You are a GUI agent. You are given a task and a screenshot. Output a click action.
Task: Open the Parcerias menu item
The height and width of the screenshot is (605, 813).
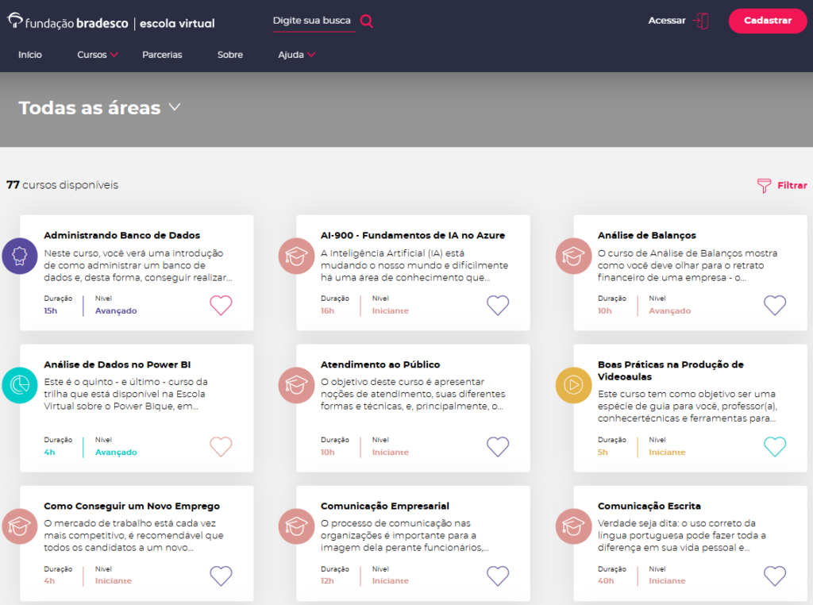162,55
